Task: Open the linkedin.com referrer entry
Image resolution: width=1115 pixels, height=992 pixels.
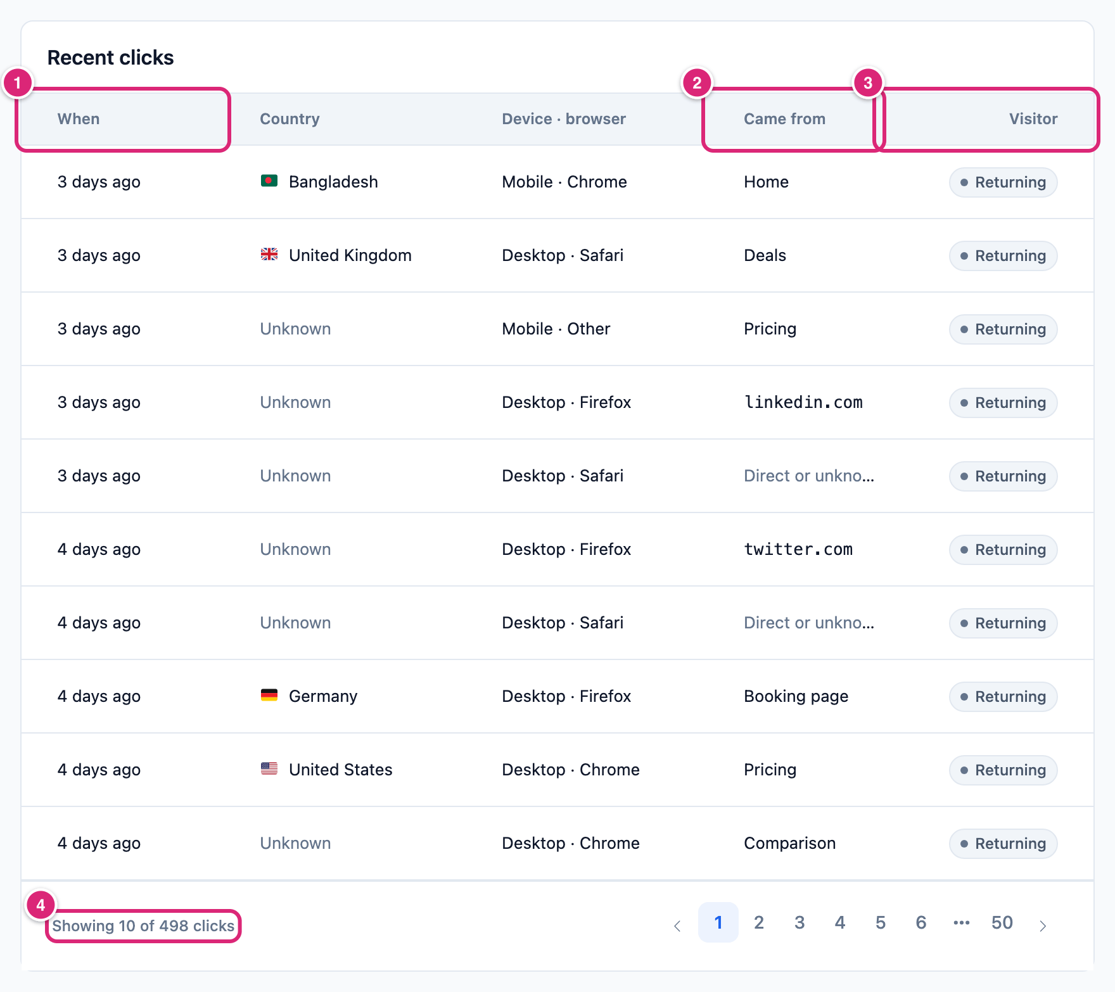Action: [803, 402]
